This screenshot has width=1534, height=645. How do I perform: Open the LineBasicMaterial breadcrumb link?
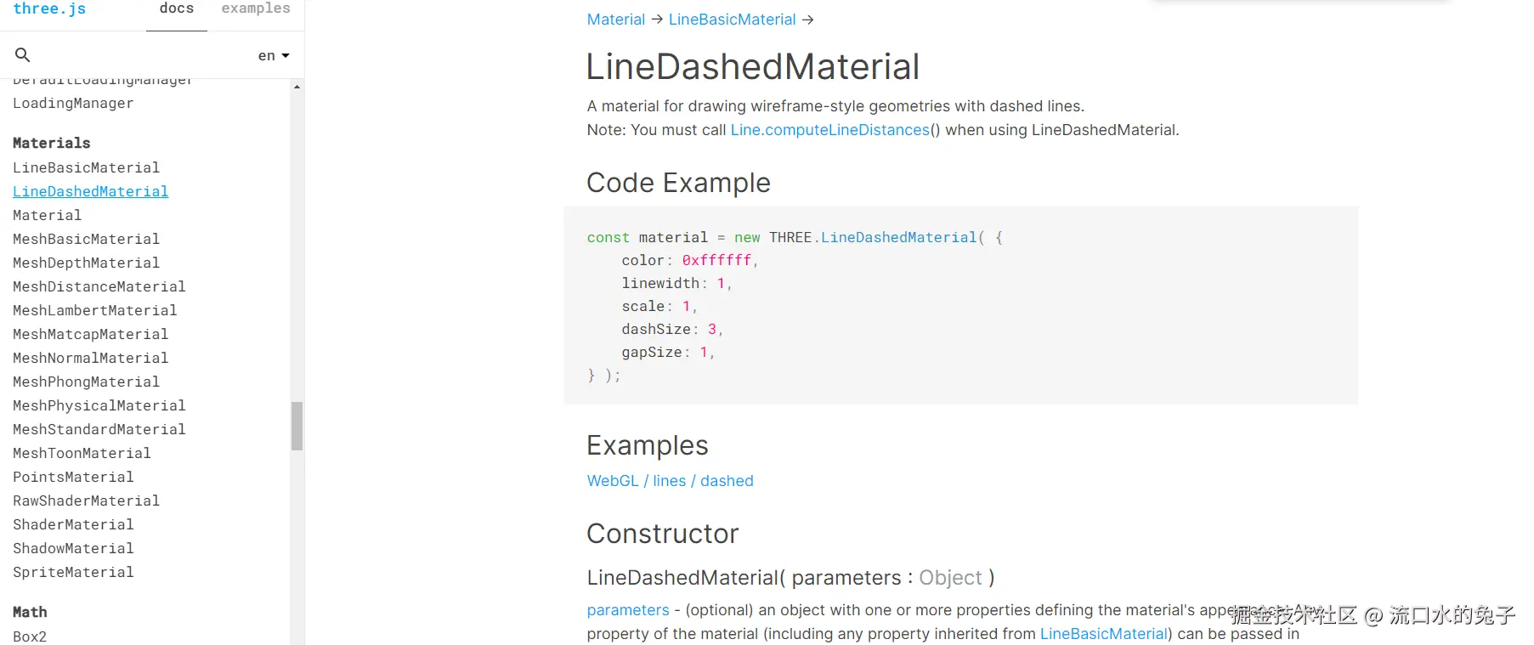coord(732,20)
